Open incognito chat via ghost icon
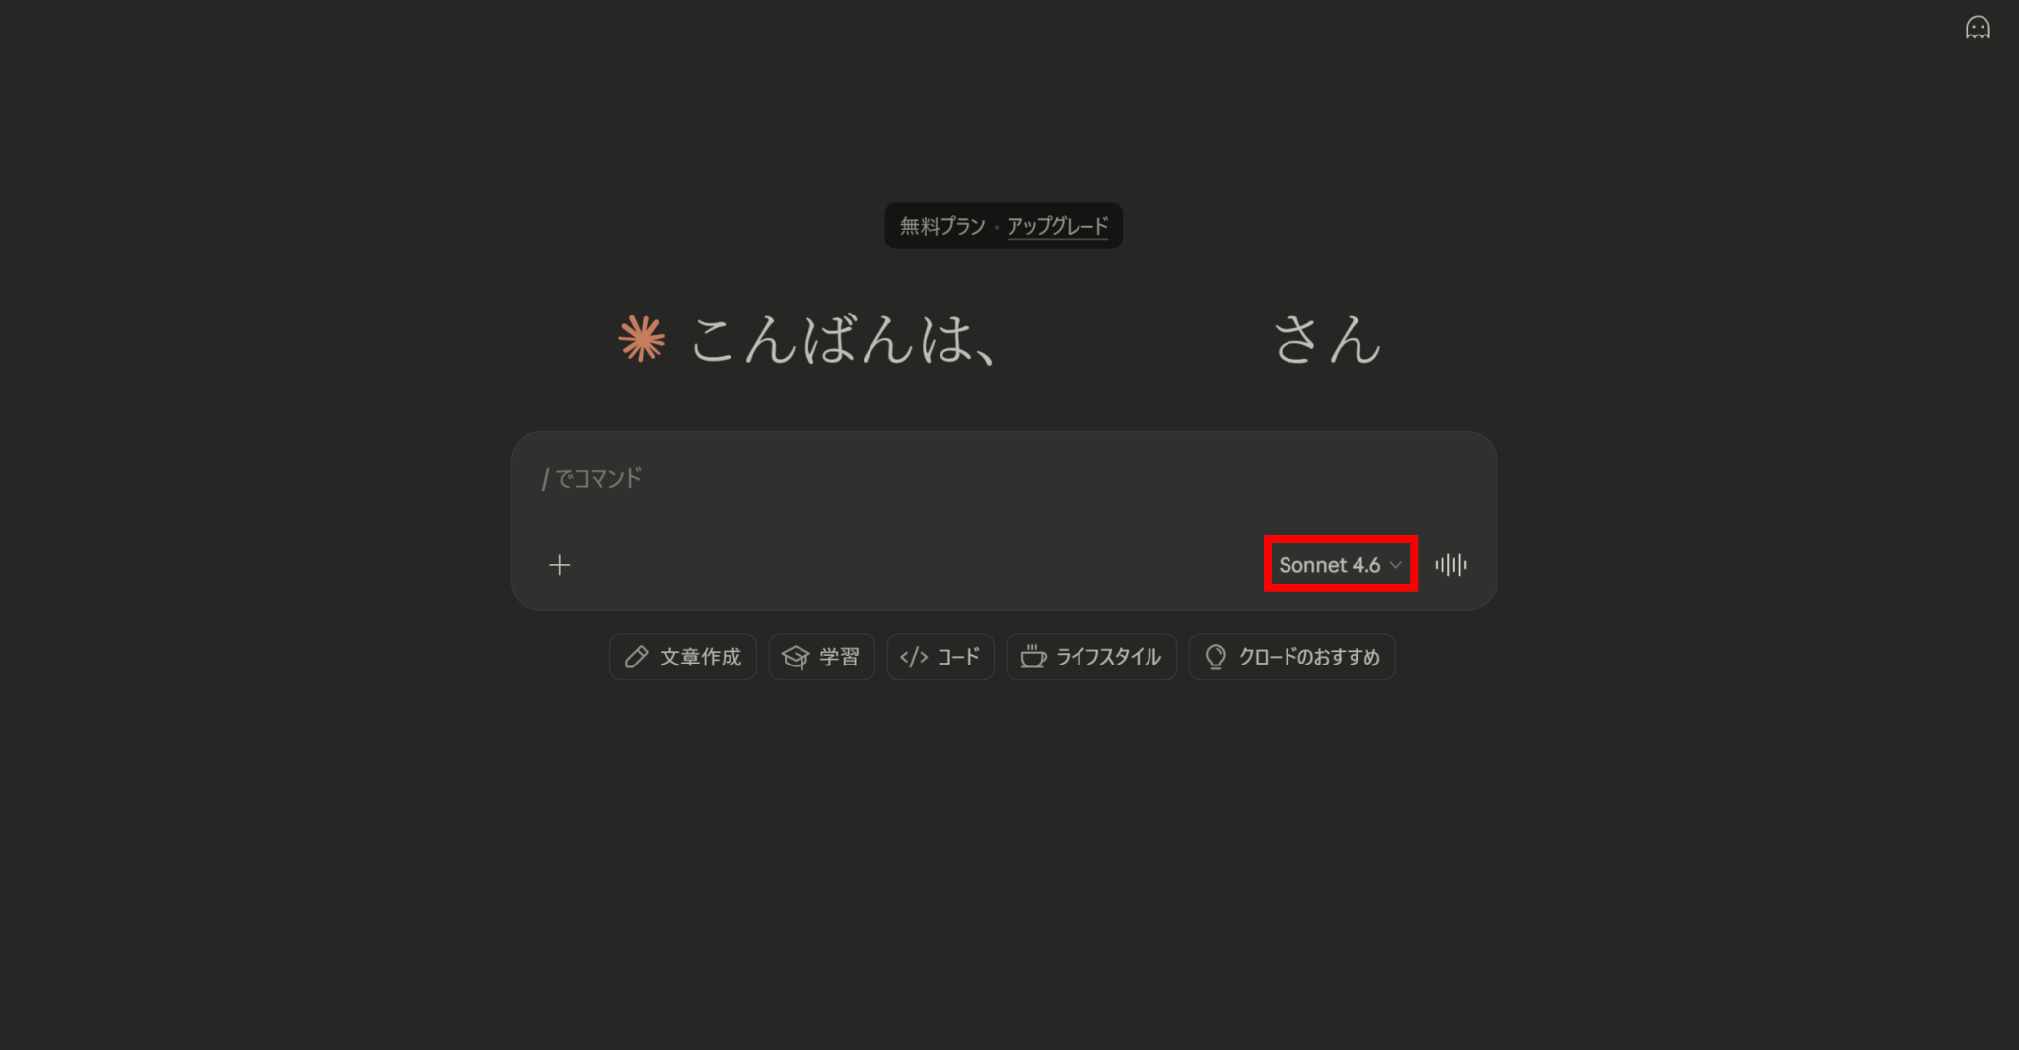The height and width of the screenshot is (1050, 2019). click(1977, 28)
